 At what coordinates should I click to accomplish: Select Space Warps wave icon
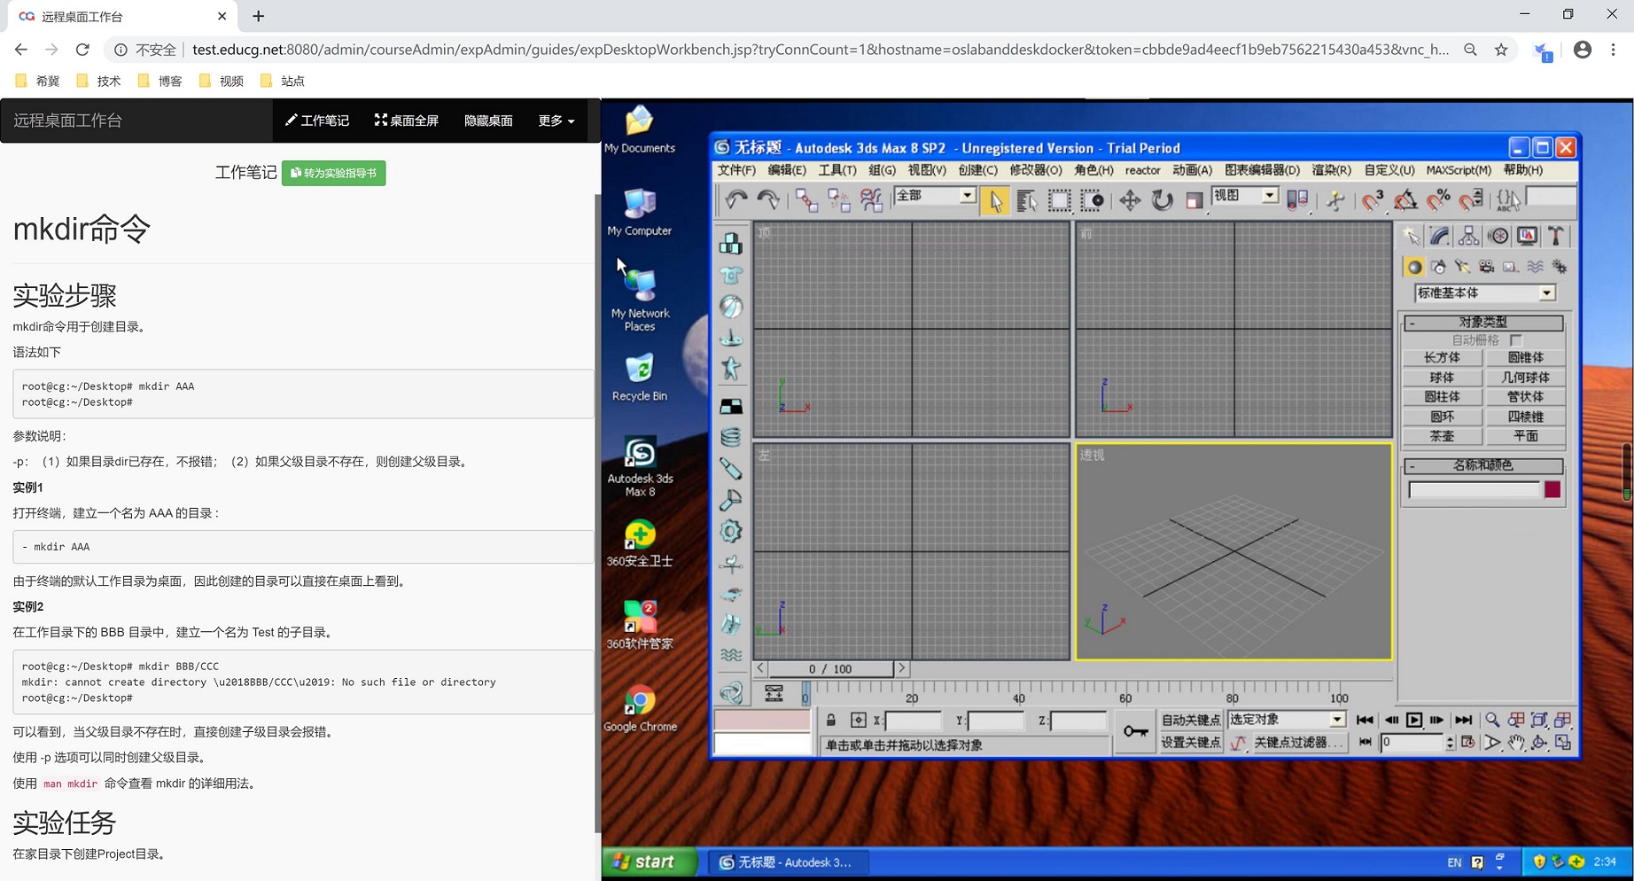point(1535,267)
